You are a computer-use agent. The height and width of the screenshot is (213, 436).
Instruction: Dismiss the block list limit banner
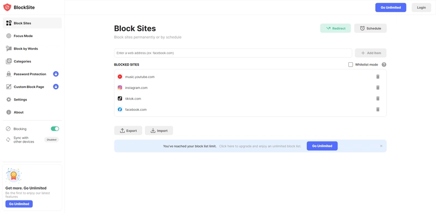381,146
